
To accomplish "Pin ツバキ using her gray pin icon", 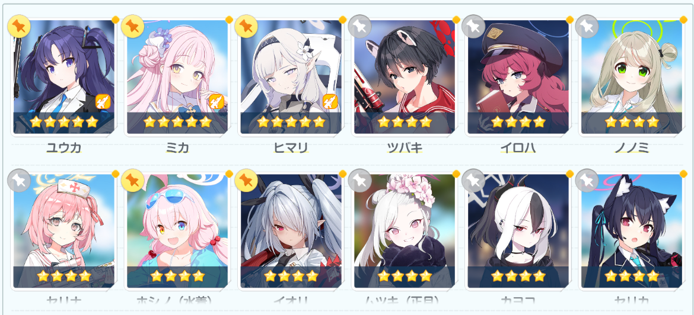I will [359, 26].
